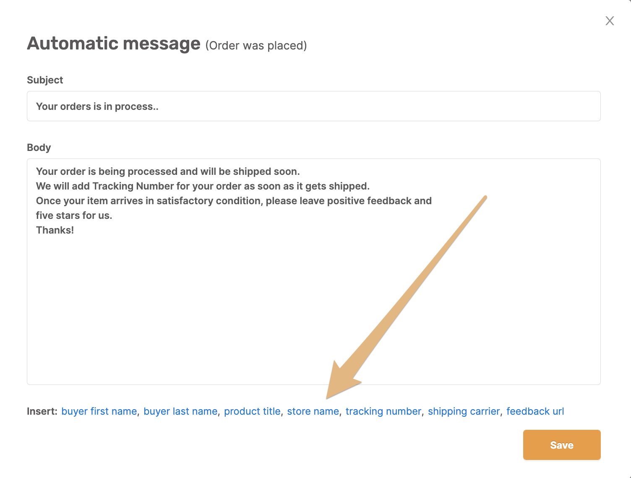This screenshot has width=631, height=478.
Task: Close the Automatic message dialog
Action: pyautogui.click(x=610, y=21)
